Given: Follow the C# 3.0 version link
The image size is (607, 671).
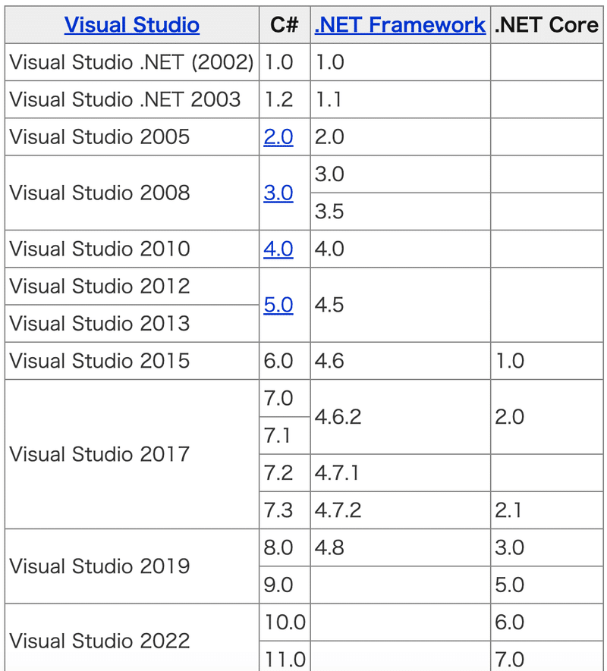Looking at the screenshot, I should (x=278, y=193).
